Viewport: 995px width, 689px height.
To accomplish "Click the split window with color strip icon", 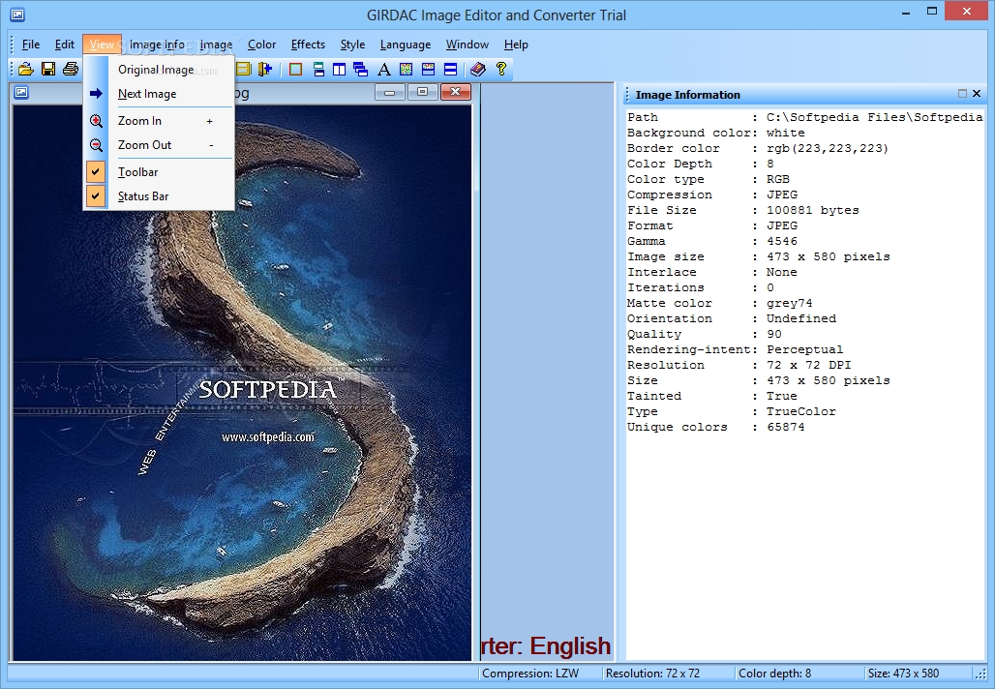I will [x=429, y=69].
